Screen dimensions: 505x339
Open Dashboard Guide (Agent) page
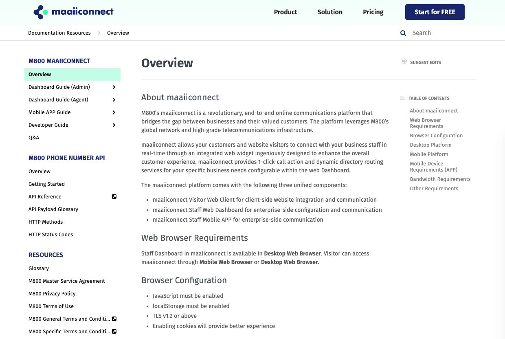click(x=58, y=100)
